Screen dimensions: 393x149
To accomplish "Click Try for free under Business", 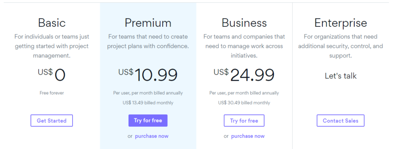I will coord(244,121).
